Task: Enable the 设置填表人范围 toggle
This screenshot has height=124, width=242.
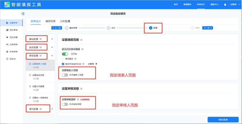Action: point(65,75)
